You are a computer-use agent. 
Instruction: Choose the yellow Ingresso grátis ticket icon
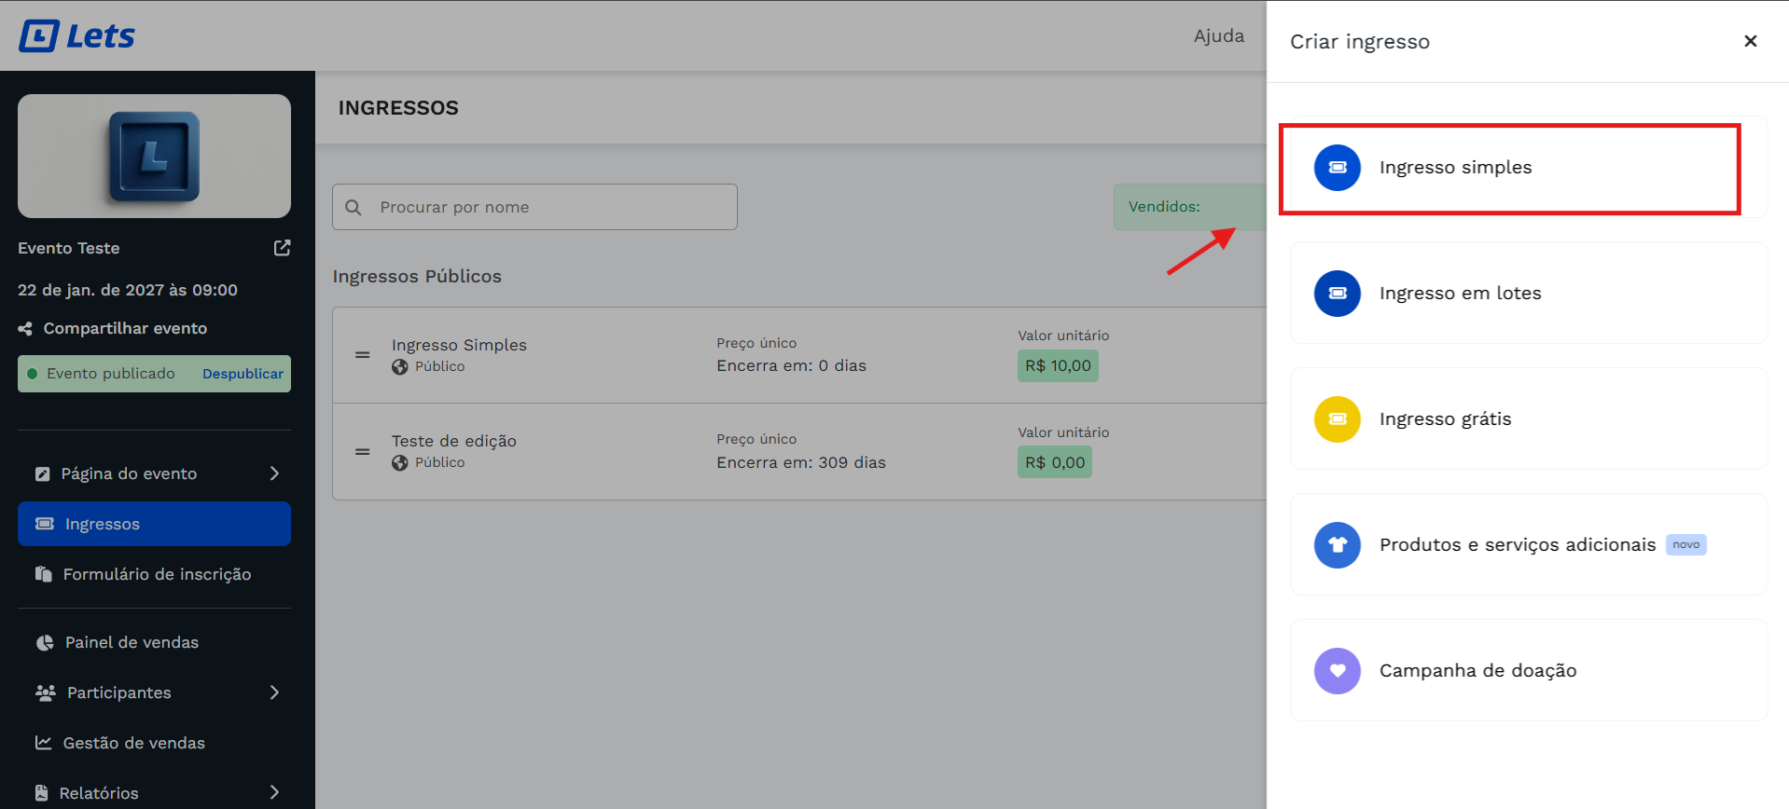1337,419
